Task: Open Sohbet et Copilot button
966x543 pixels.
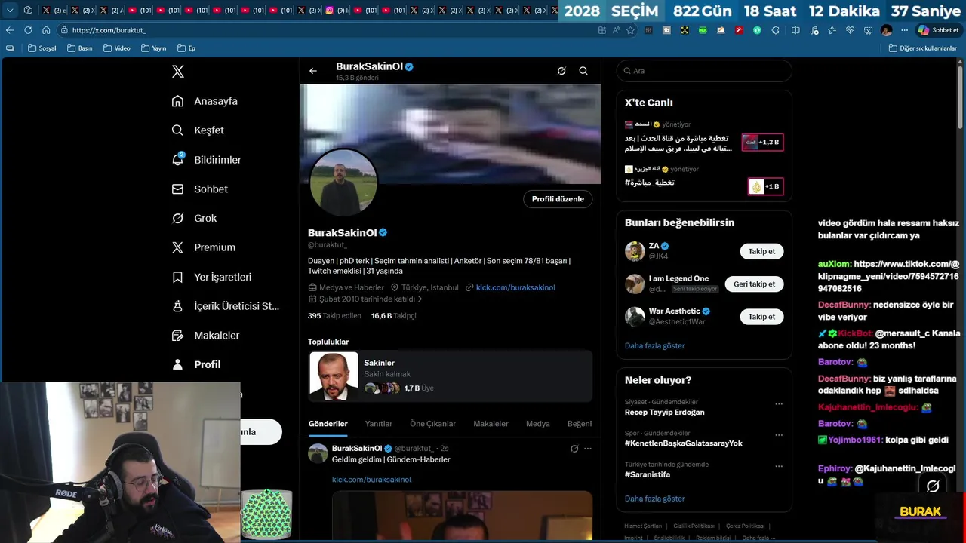Action: [938, 30]
